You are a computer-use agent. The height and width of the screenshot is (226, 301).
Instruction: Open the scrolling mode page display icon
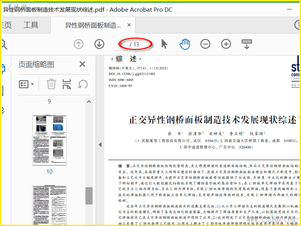(247, 44)
